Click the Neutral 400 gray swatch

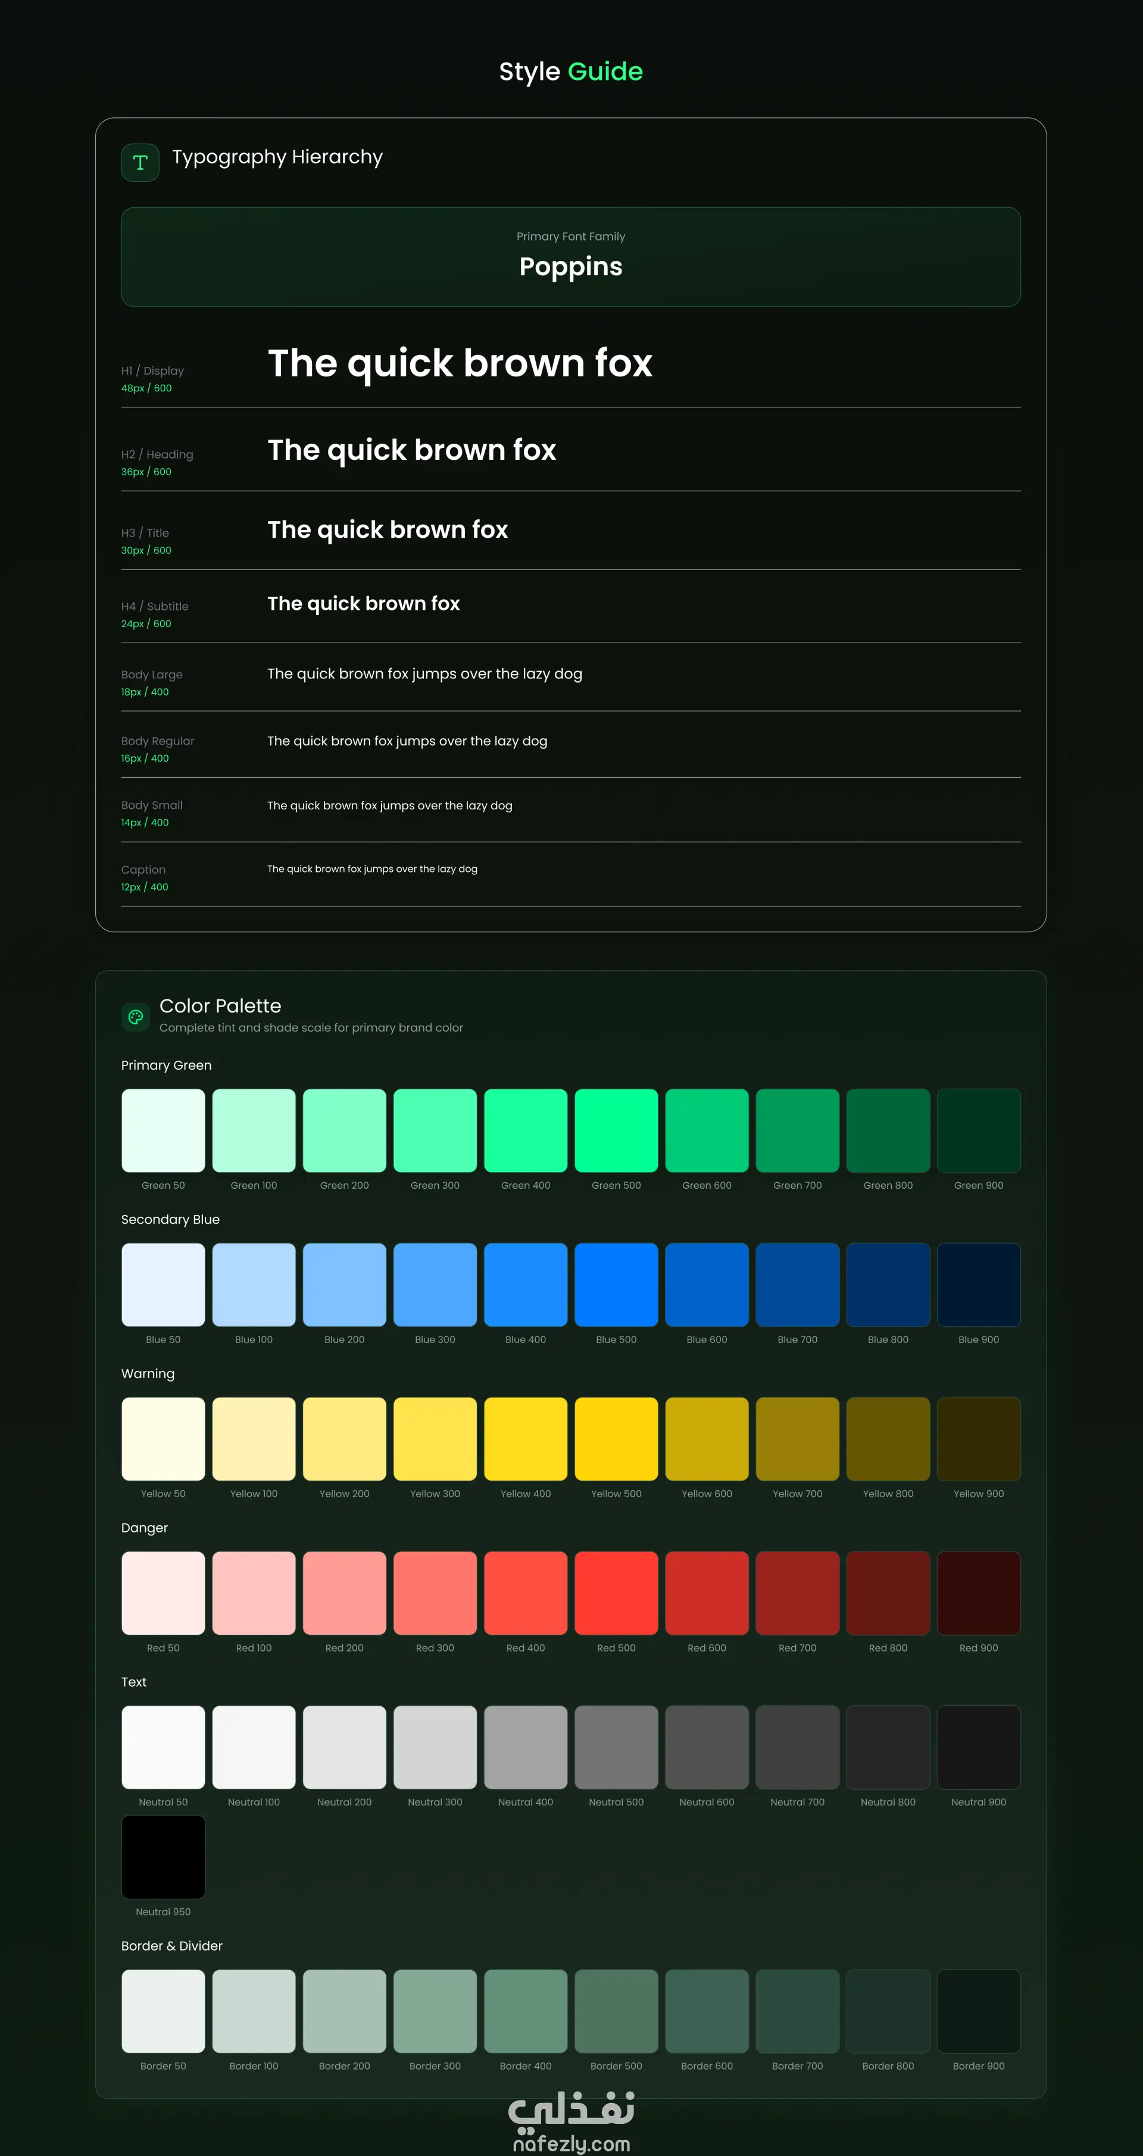[526, 1747]
